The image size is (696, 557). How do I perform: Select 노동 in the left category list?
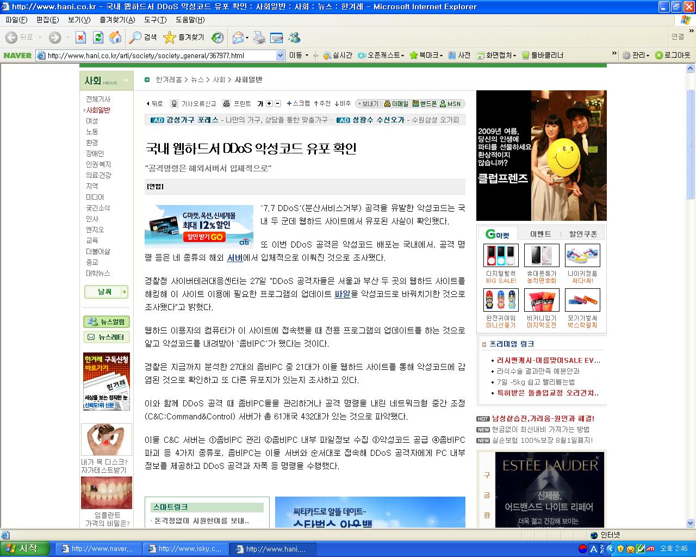click(x=92, y=132)
